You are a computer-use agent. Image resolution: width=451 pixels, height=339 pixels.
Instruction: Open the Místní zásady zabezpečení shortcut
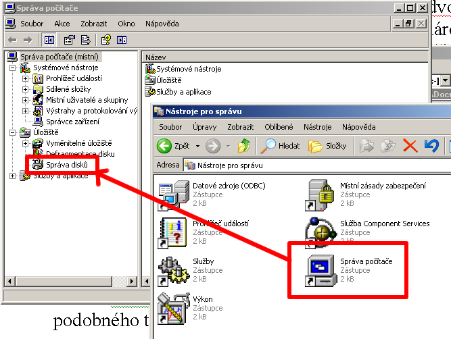(x=319, y=194)
